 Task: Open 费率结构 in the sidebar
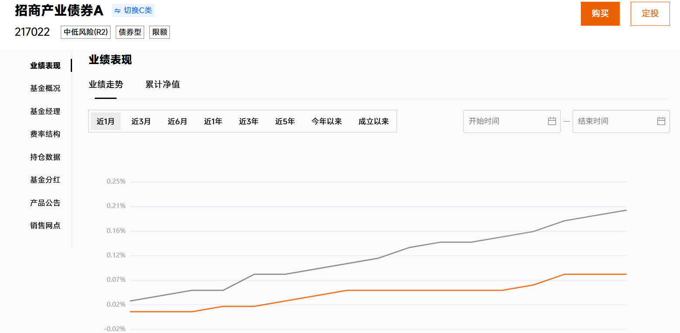tap(45, 134)
